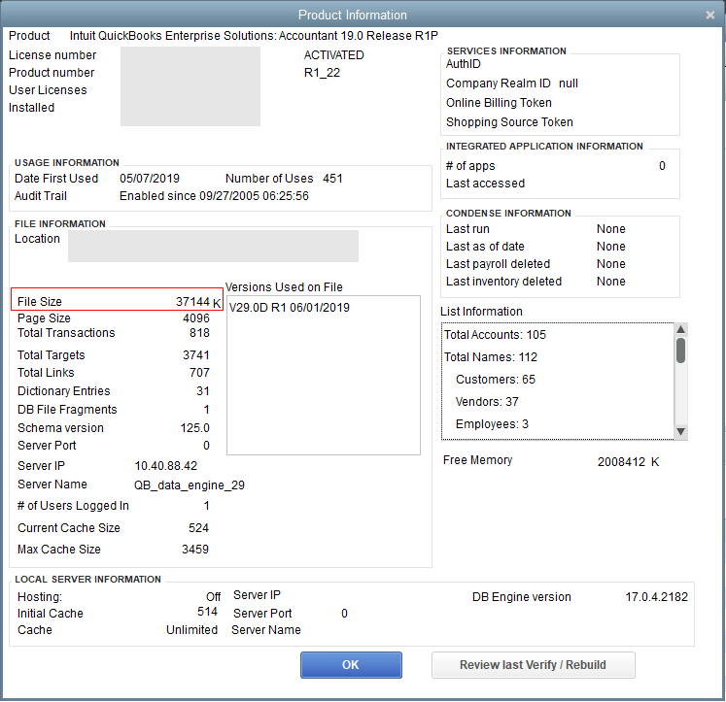The image size is (726, 702).
Task: Click the Total Accounts: 105 row
Action: (x=495, y=335)
